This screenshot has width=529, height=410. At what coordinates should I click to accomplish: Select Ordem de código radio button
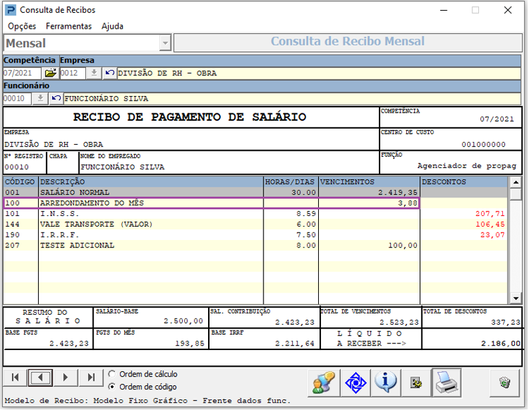point(112,387)
